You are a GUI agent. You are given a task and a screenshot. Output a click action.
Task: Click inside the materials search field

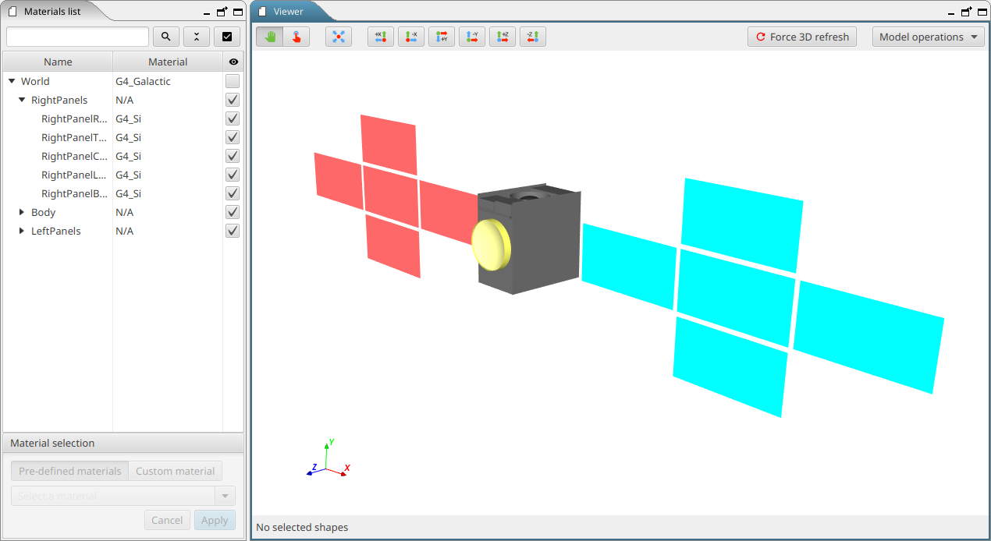(x=76, y=37)
